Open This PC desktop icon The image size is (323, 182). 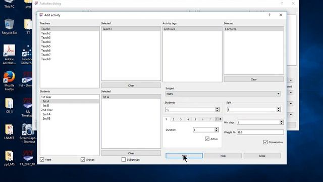point(9,4)
